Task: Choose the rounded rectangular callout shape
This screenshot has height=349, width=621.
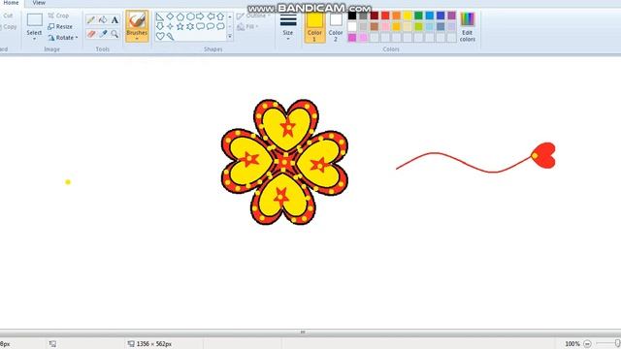Action: click(x=201, y=26)
